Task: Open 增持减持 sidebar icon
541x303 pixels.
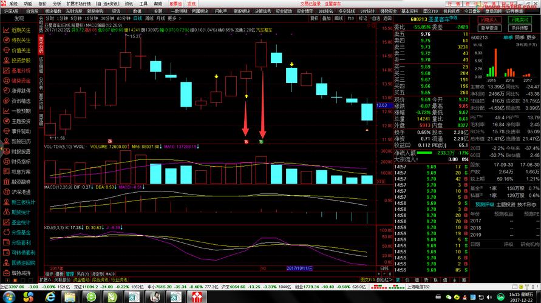Action: coord(6,273)
